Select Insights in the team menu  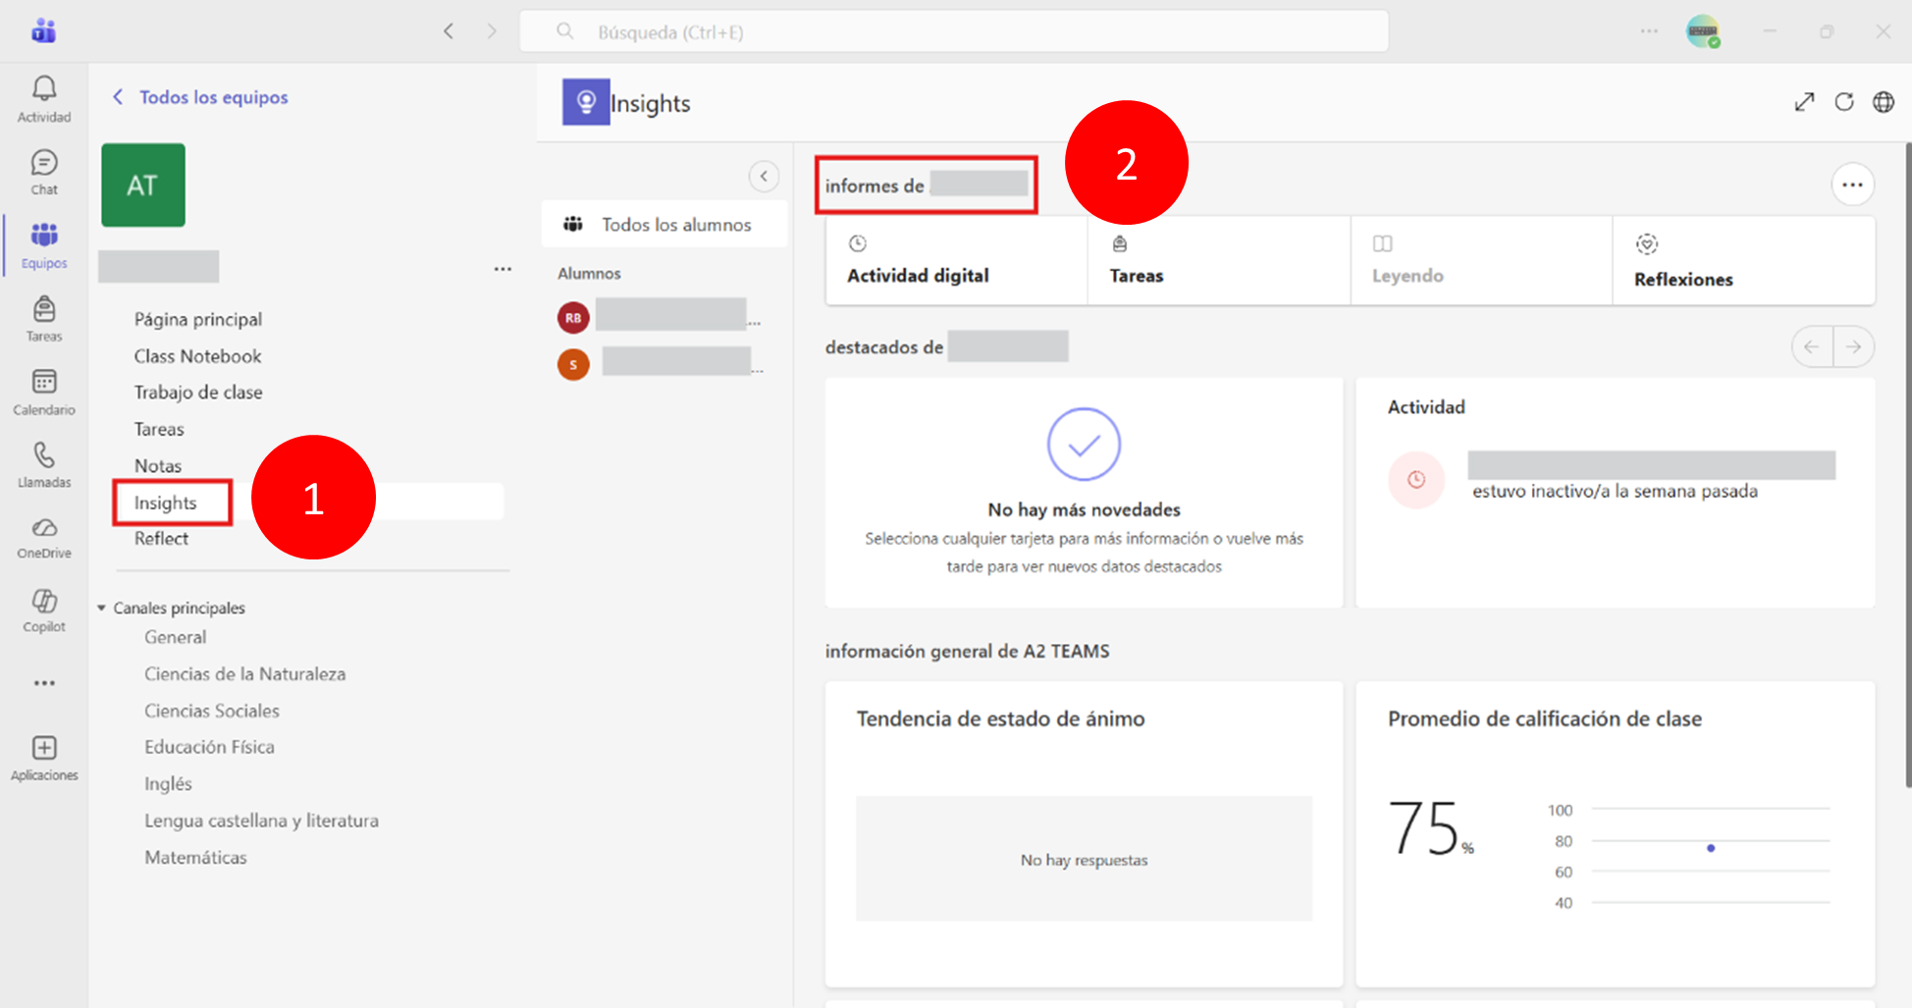click(166, 503)
